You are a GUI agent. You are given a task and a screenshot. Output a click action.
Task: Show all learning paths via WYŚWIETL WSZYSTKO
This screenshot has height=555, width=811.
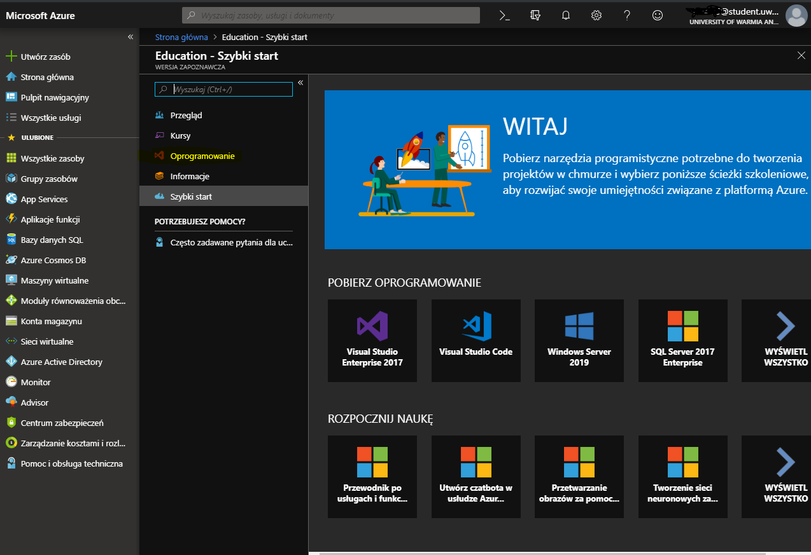pyautogui.click(x=786, y=477)
